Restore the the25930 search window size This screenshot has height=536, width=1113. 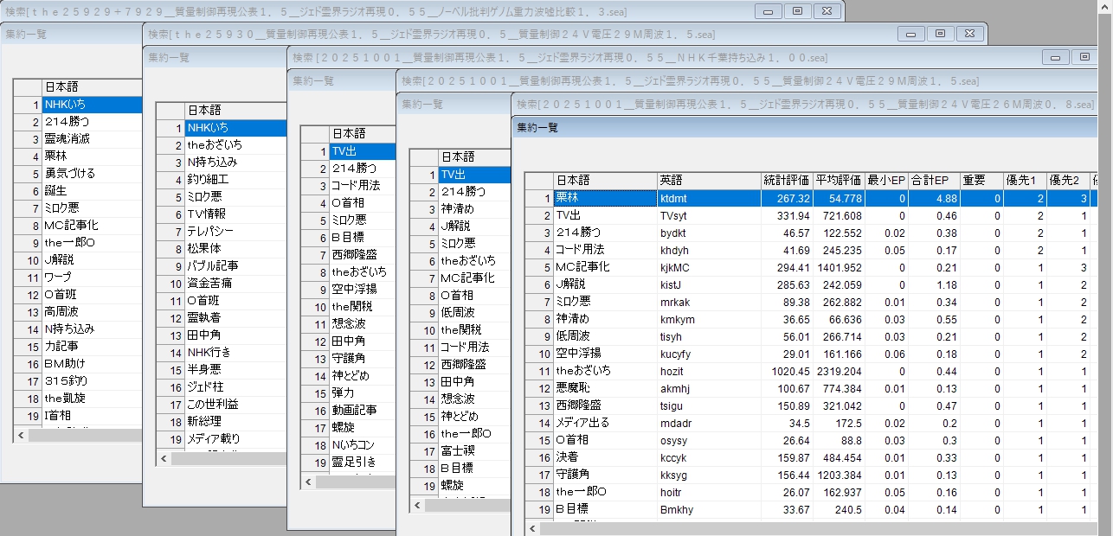[x=941, y=34]
